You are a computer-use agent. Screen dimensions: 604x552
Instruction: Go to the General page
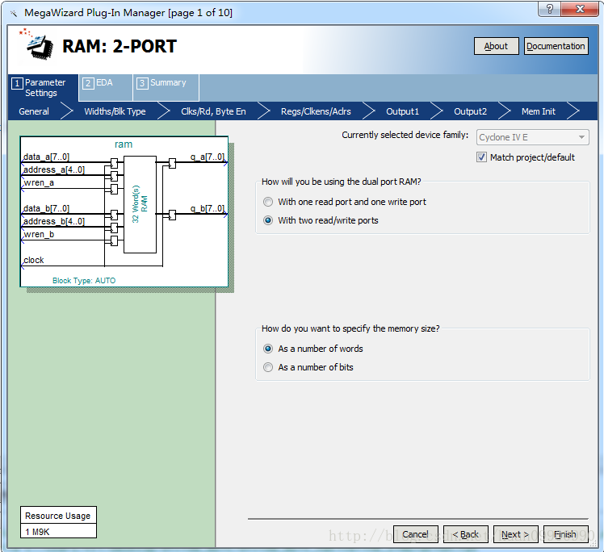pos(34,111)
